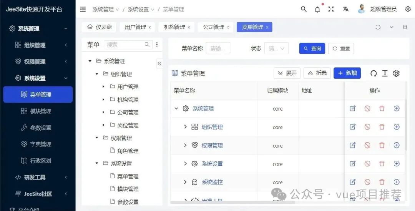
Task: Open table density height icon
Action: pyautogui.click(x=385, y=73)
